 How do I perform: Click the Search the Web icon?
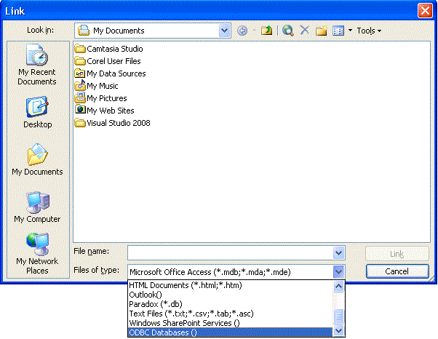click(x=288, y=31)
